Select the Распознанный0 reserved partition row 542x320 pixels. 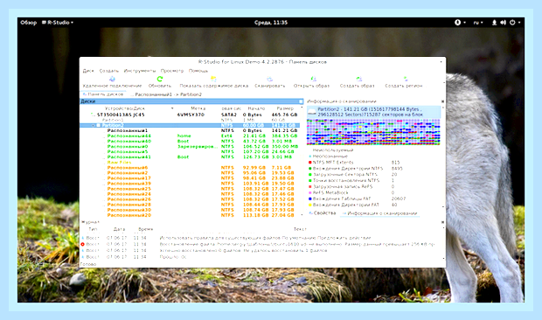[190, 147]
